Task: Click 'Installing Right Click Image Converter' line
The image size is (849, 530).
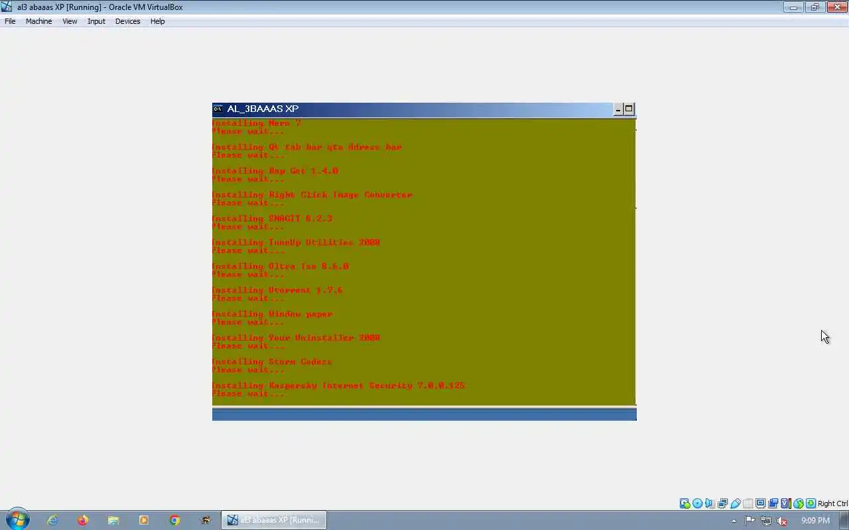Action: coord(312,195)
